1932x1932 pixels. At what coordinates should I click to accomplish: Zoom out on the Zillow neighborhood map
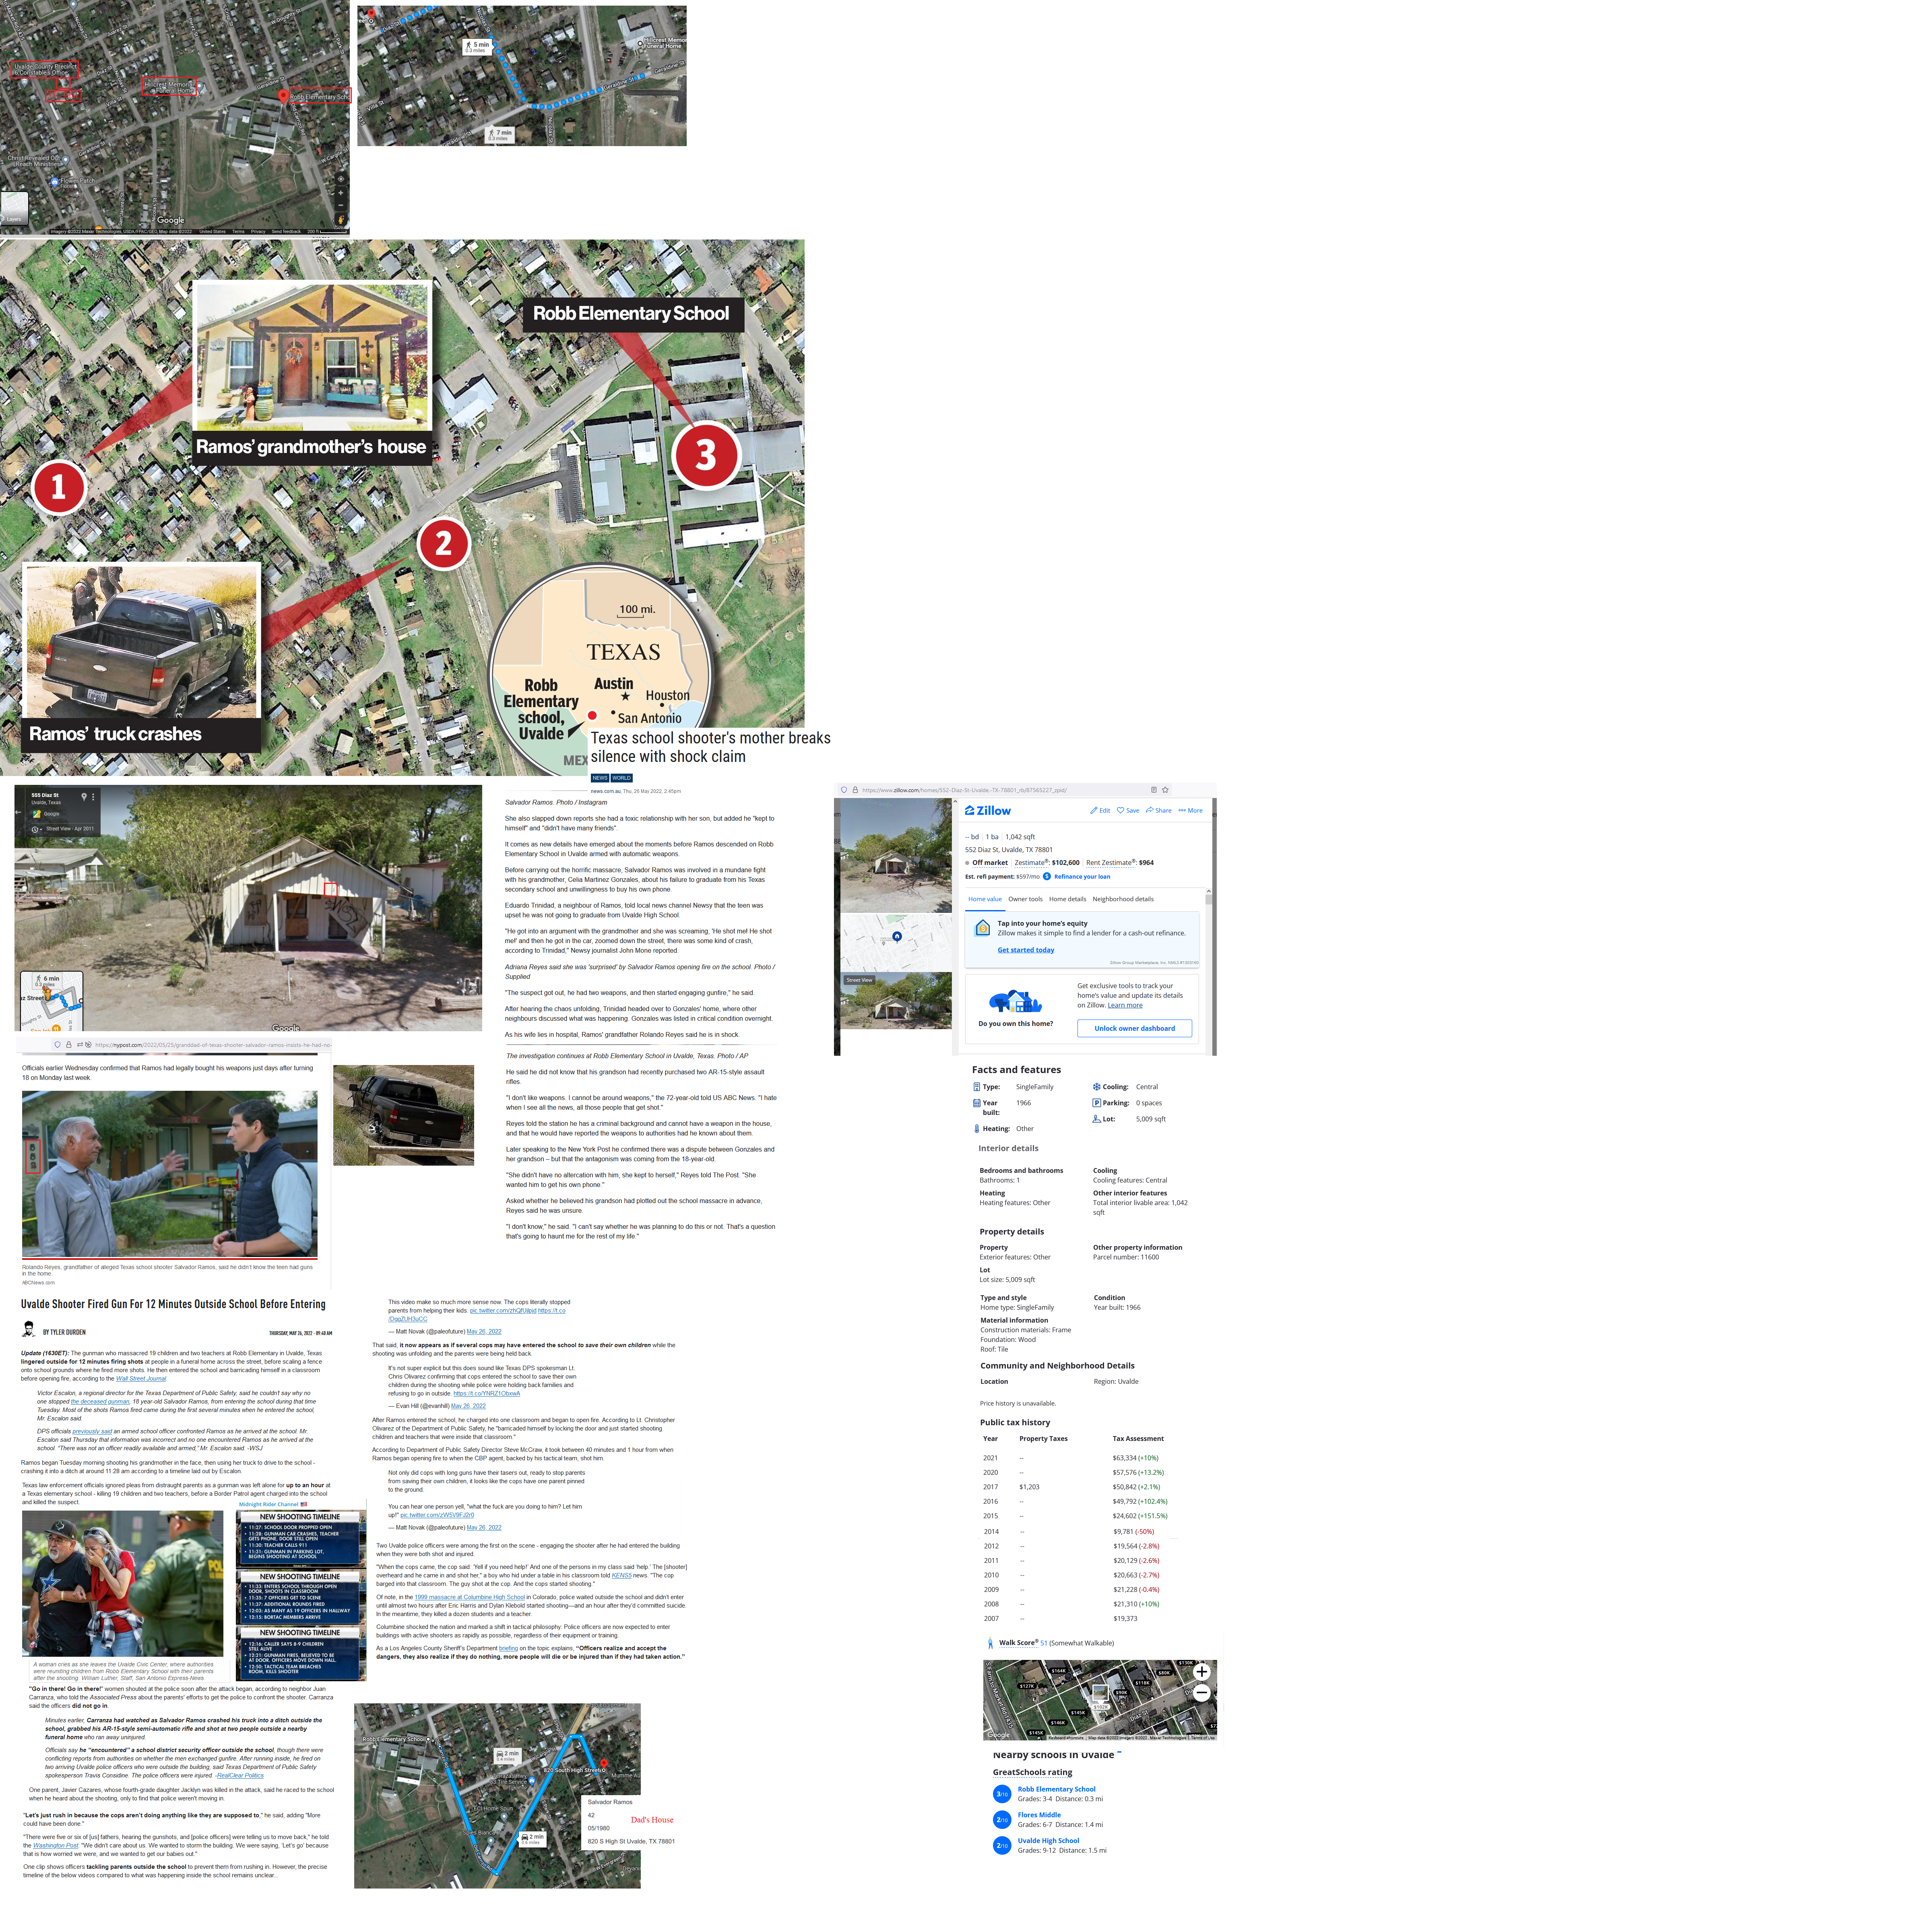click(x=1201, y=1693)
